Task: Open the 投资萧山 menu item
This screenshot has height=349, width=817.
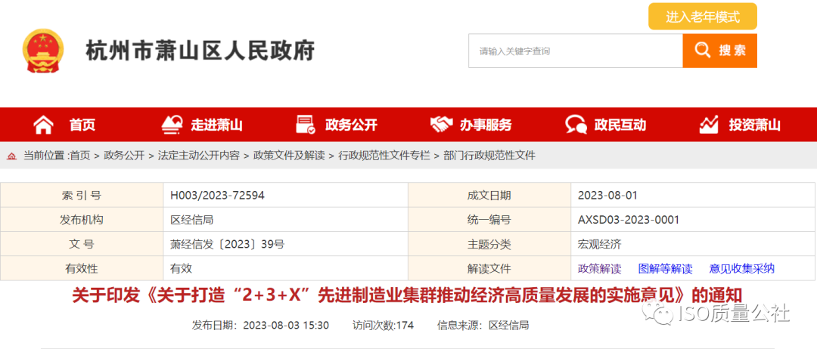Action: coord(754,125)
